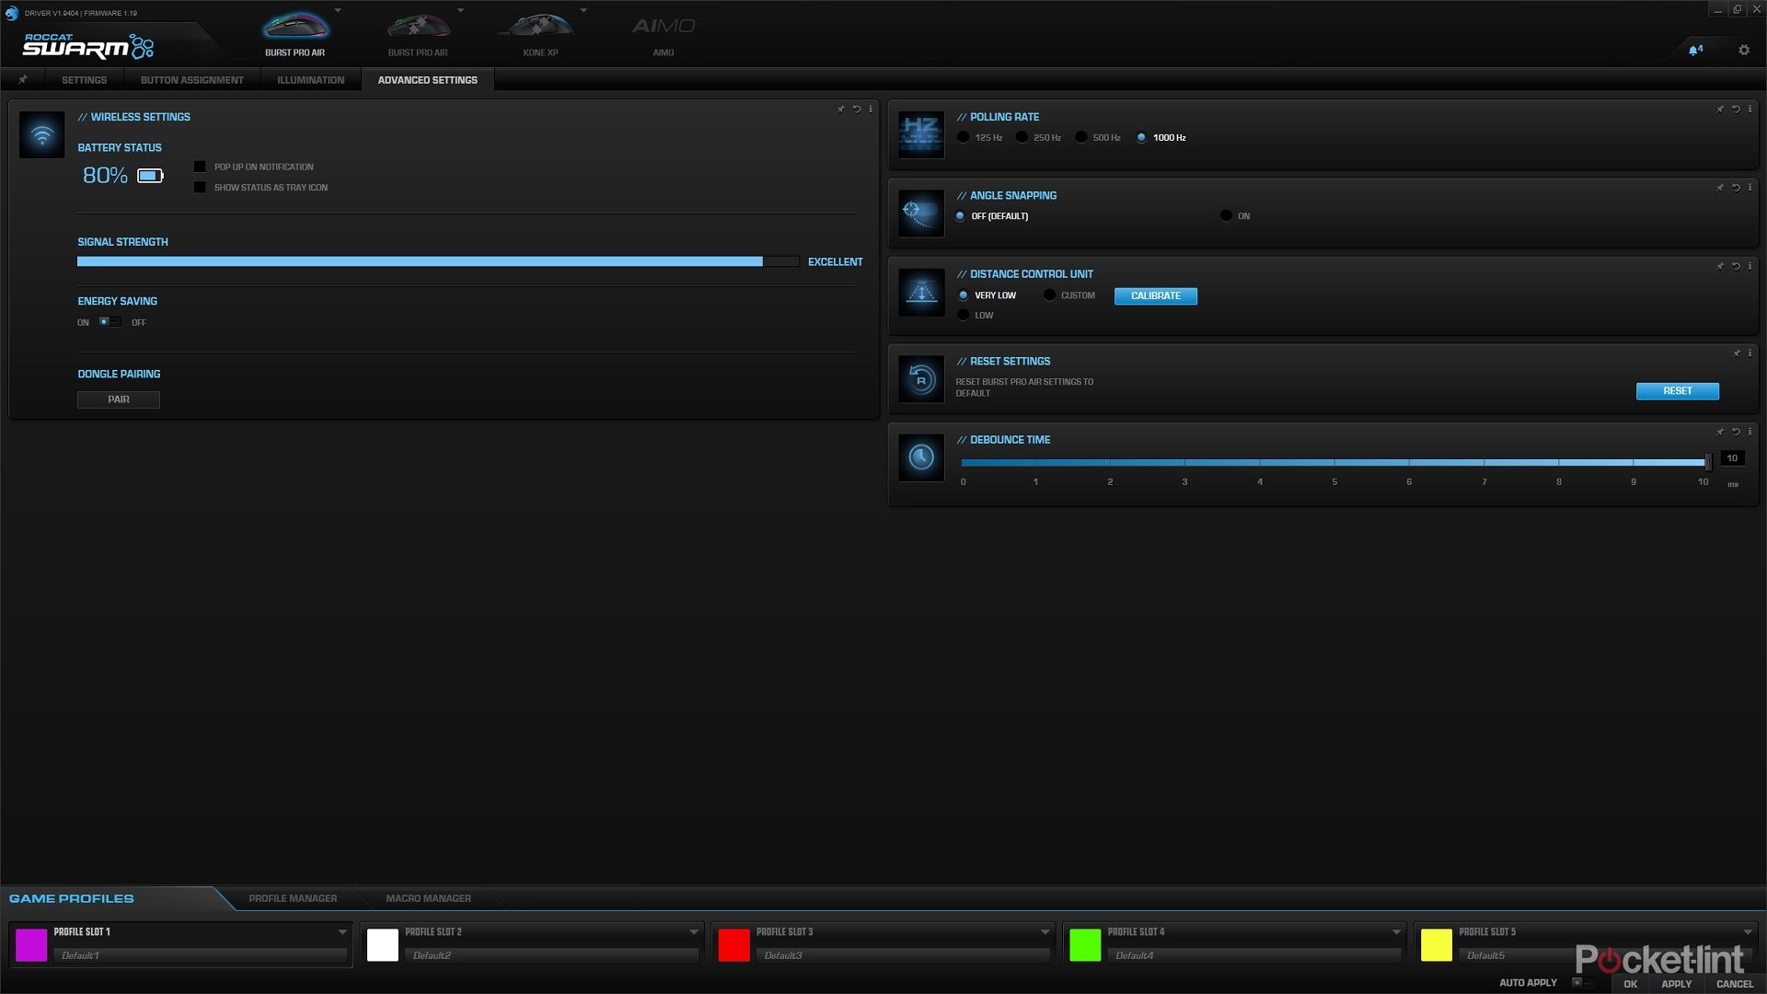Image resolution: width=1767 pixels, height=994 pixels.
Task: Click the Reset Settings circular R icon
Action: [921, 379]
